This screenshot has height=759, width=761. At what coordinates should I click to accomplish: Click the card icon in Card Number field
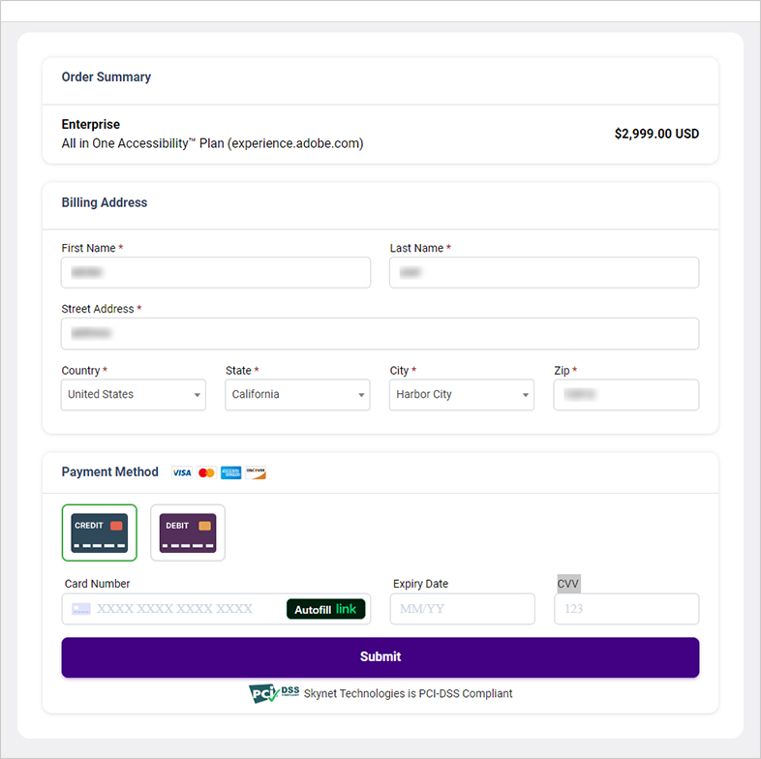[x=81, y=609]
